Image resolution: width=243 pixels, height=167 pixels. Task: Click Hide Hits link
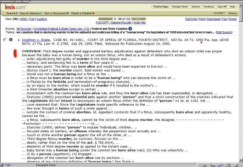click(140, 22)
